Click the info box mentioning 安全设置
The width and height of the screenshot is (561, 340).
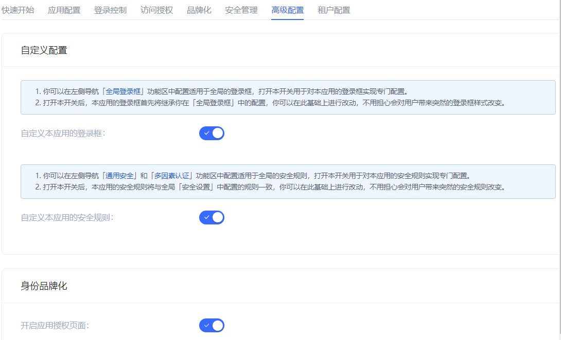tap(288, 187)
